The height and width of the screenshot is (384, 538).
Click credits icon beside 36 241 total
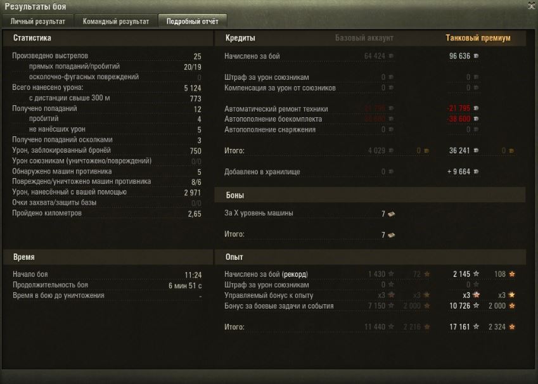pyautogui.click(x=477, y=150)
